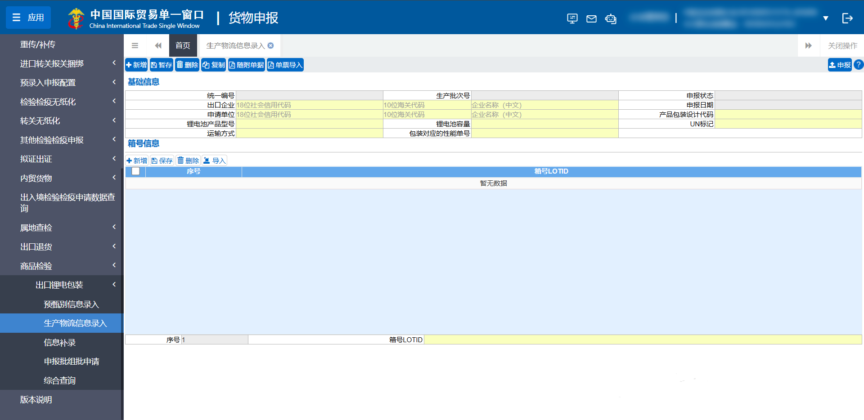Click the 新增 (add) icon in toolbar

[x=130, y=64]
